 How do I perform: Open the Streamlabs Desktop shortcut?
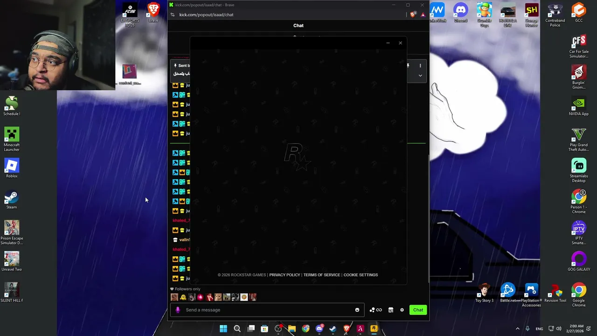[579, 171]
